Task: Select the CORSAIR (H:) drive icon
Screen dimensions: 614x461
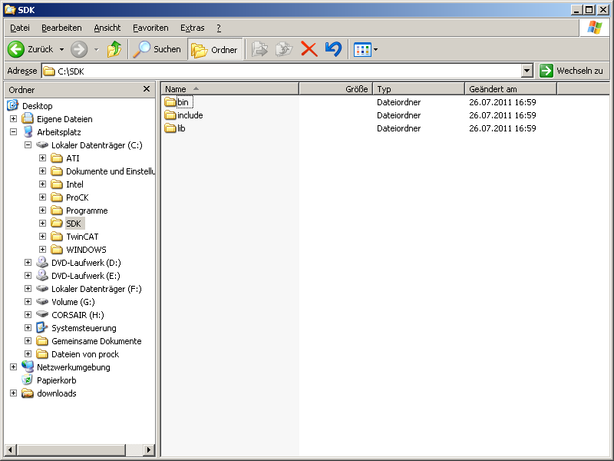Action: [x=42, y=314]
